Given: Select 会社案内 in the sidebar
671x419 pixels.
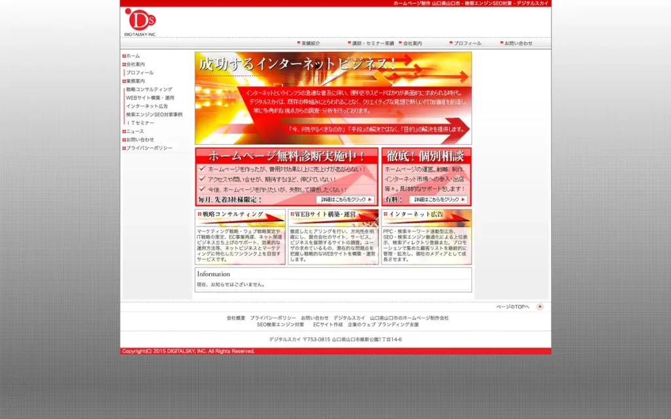Looking at the screenshot, I should tap(135, 64).
